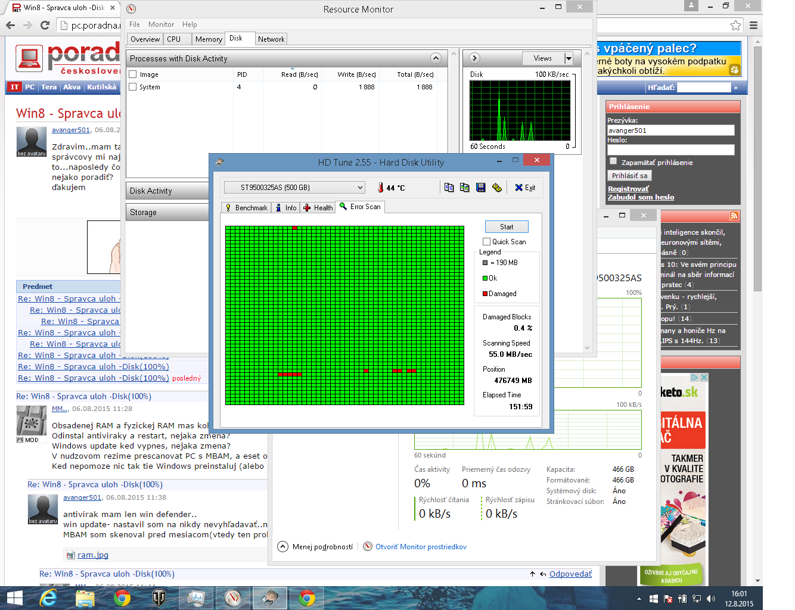This screenshot has width=795, height=610.
Task: Click the gray 190 MB legend swatch
Action: (x=485, y=263)
